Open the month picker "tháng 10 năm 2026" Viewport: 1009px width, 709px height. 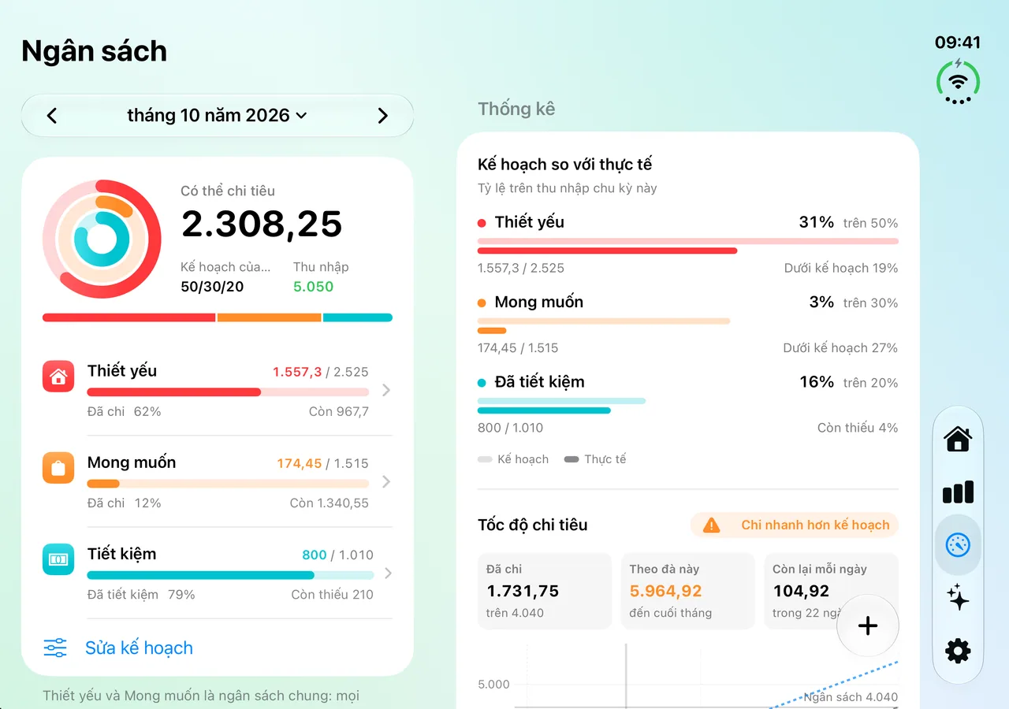218,116
